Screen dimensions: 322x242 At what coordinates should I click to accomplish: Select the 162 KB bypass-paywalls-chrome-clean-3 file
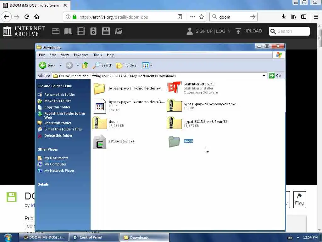[100, 106]
